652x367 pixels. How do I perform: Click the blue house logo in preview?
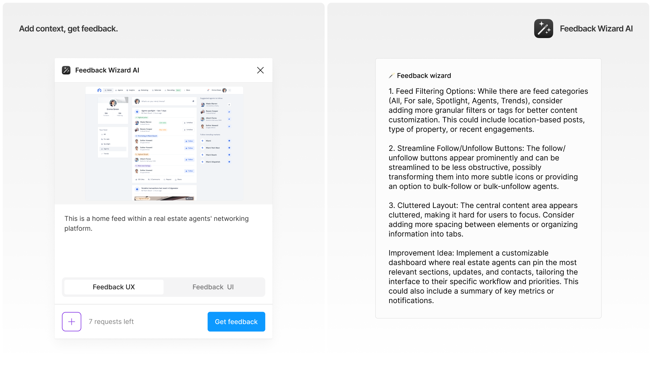(x=99, y=90)
